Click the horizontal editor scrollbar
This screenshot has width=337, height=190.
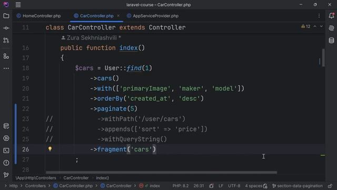click(x=162, y=173)
